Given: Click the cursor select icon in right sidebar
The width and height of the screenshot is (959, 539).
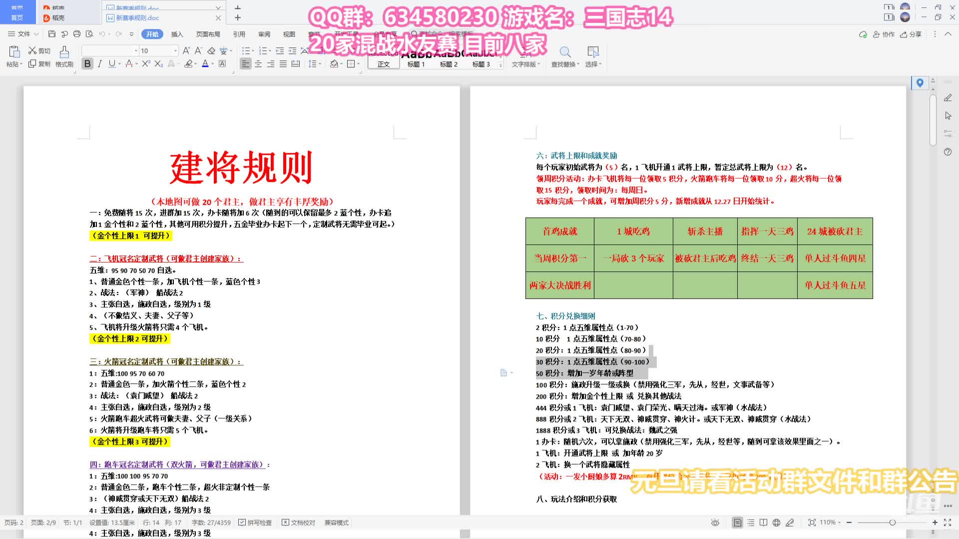Looking at the screenshot, I should (x=948, y=116).
